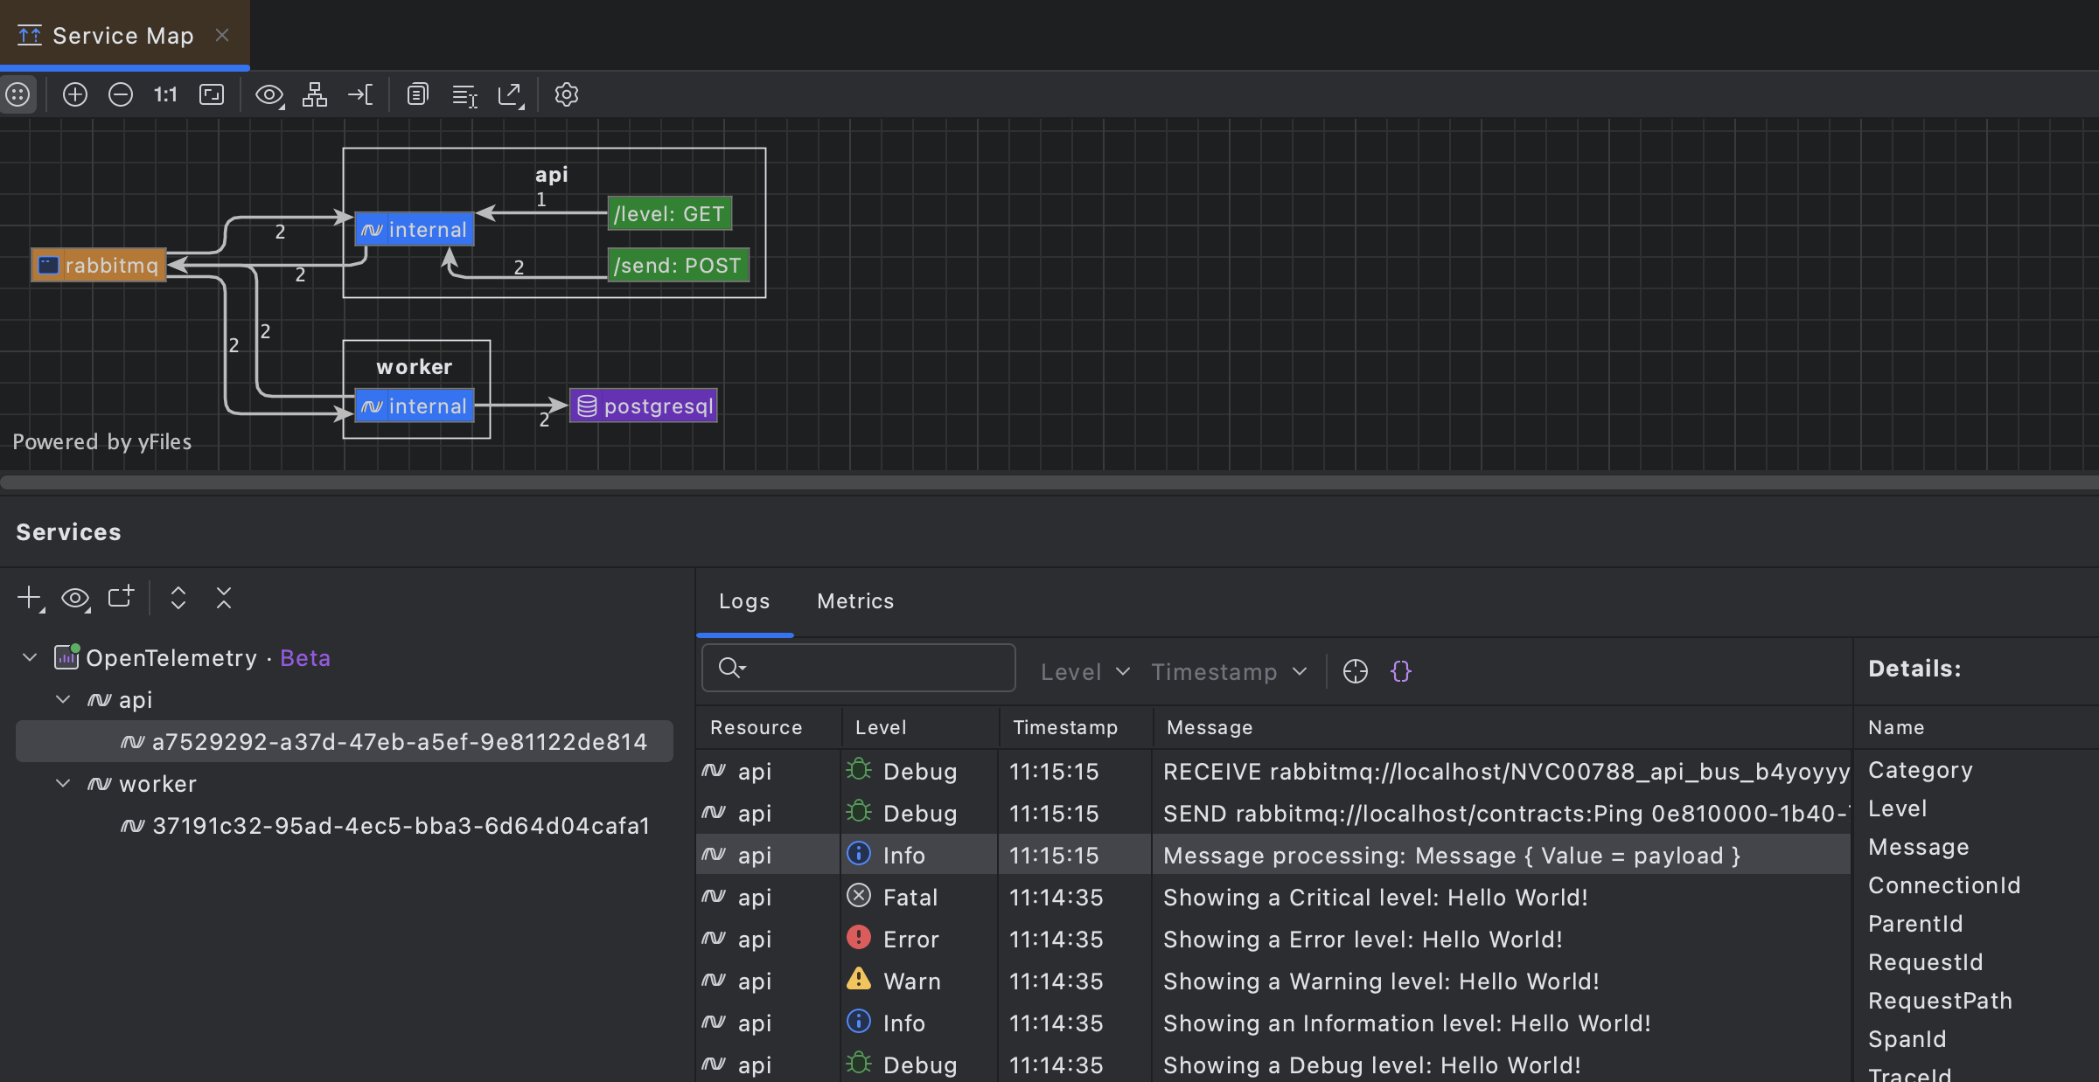Select worker instance 37191c32 in tree
This screenshot has width=2099, height=1082.
(x=401, y=825)
